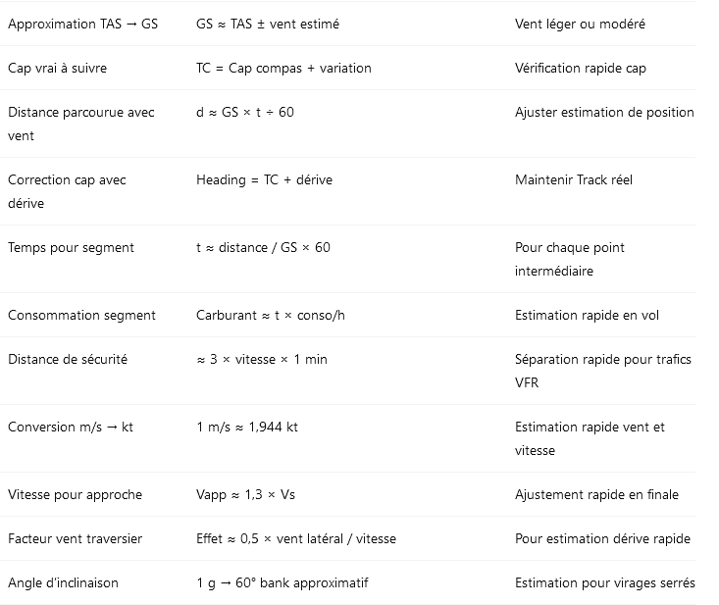The image size is (719, 605).
Task: Click the 'Approximation TAS → GS' row label
Action: point(83,24)
